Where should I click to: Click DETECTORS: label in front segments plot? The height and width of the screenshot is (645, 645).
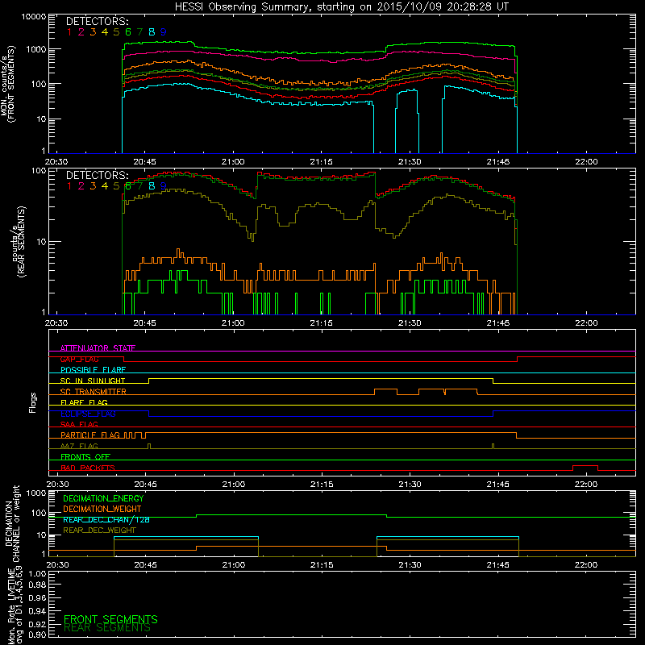point(98,22)
